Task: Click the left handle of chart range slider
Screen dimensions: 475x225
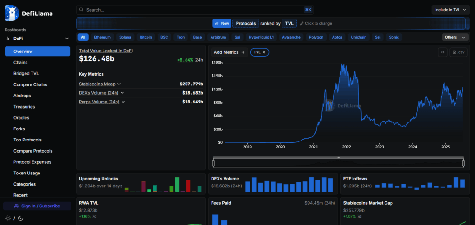Action: (213, 163)
